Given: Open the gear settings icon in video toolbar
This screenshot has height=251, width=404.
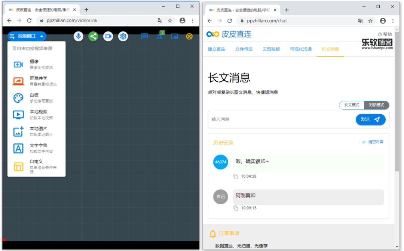Looking at the screenshot, I should click(123, 36).
